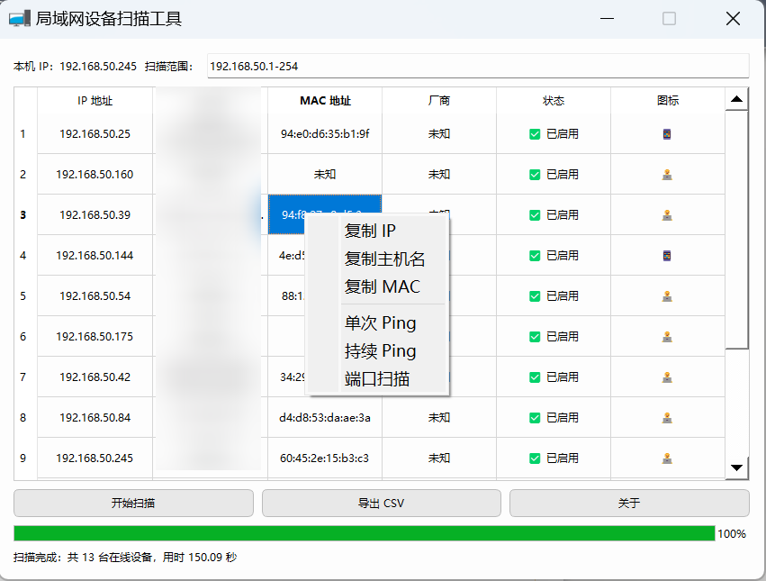Click the green 100% progress bar
The height and width of the screenshot is (581, 766).
coord(360,533)
